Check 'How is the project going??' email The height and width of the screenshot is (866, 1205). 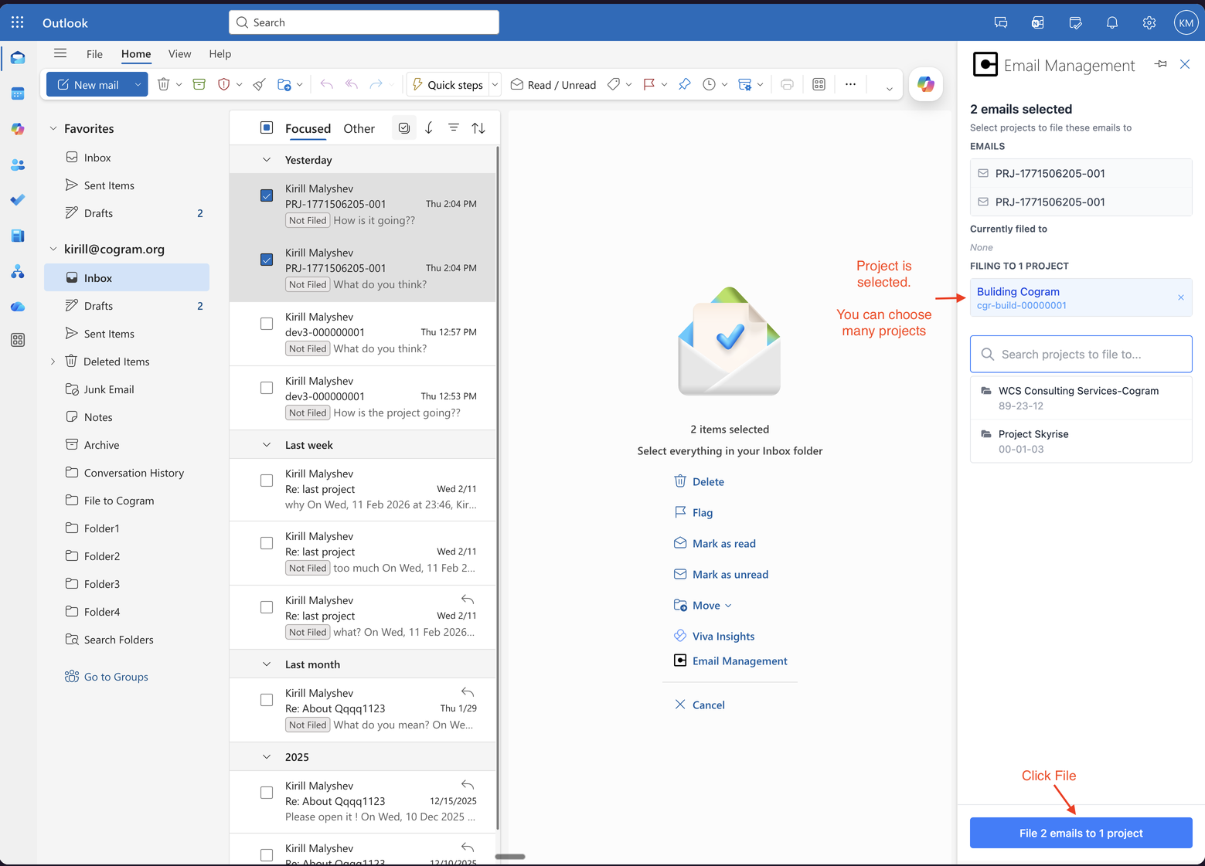267,388
